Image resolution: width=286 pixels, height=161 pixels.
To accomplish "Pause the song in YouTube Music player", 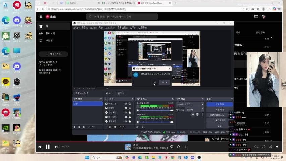I will (48, 147).
